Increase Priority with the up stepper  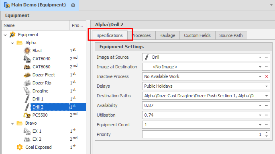coord(267,133)
